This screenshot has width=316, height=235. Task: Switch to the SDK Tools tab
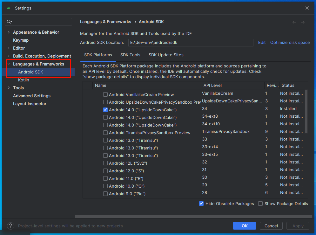pos(130,55)
